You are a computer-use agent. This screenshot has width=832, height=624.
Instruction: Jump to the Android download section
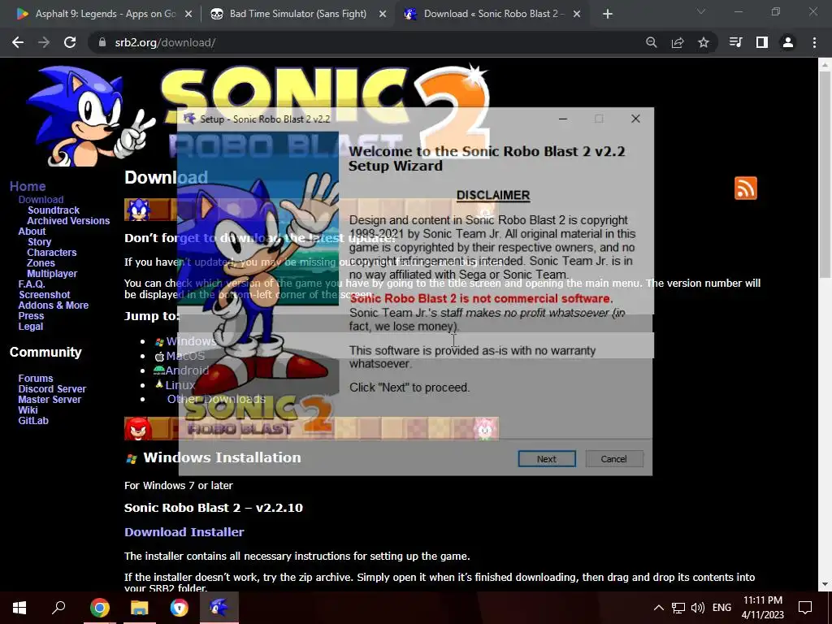(x=187, y=370)
